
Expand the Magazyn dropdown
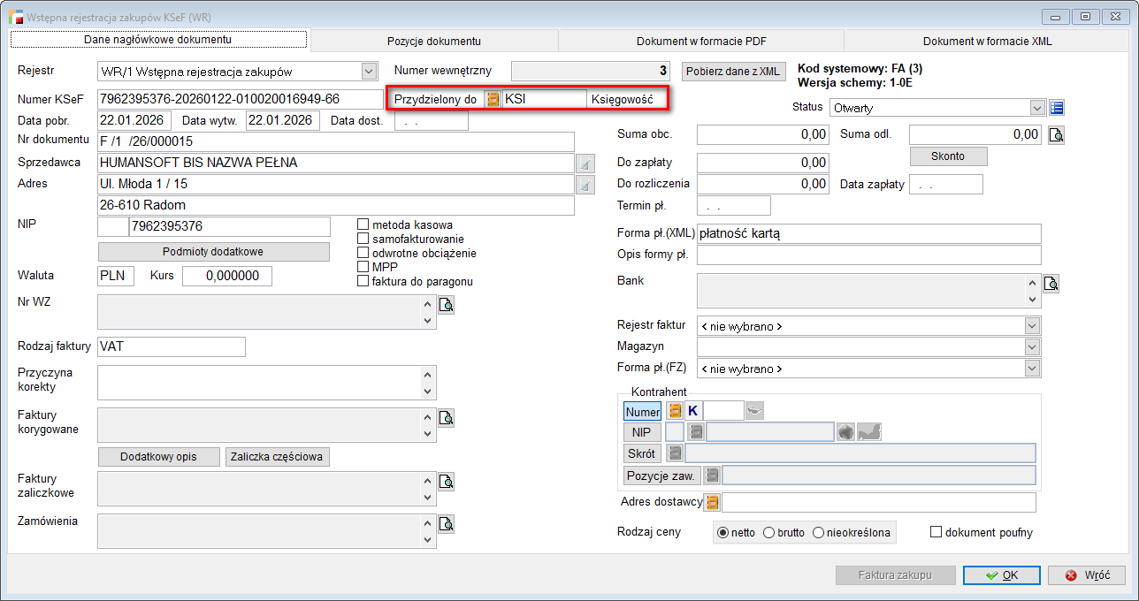click(x=1032, y=346)
